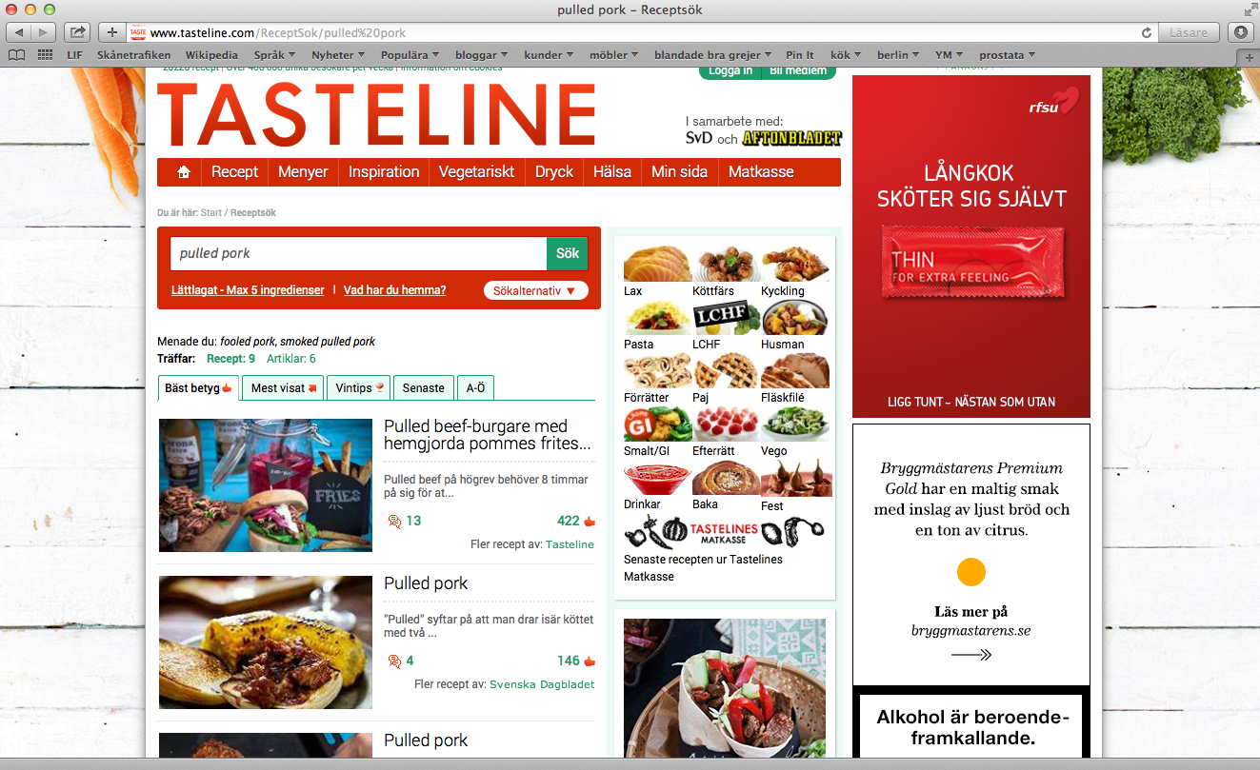Open the Husman category picture

(x=795, y=317)
